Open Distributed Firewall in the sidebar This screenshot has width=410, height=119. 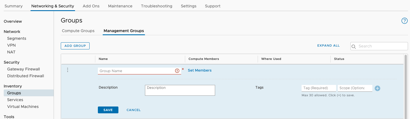click(25, 76)
